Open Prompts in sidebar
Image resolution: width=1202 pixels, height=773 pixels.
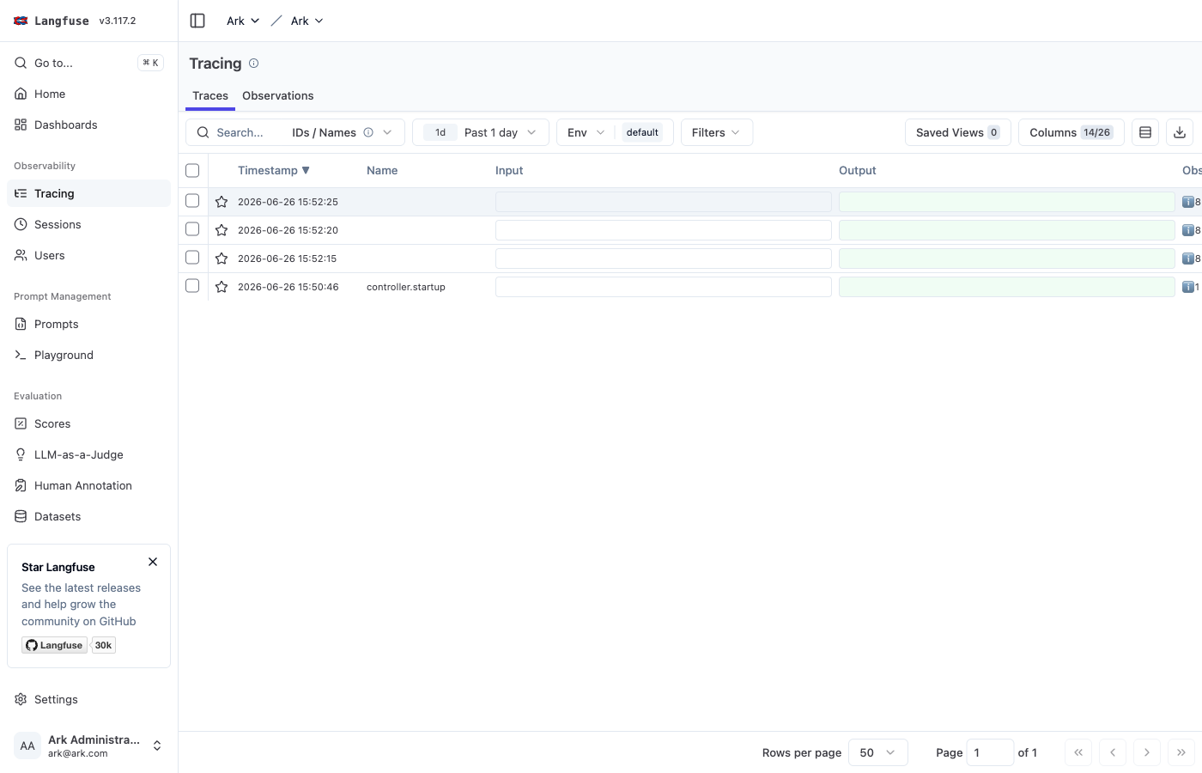click(89, 324)
